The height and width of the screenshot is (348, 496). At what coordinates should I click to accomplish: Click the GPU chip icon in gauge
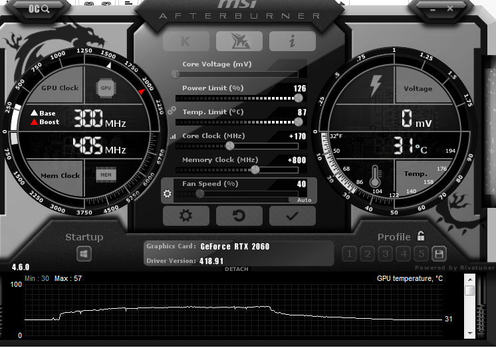point(106,88)
